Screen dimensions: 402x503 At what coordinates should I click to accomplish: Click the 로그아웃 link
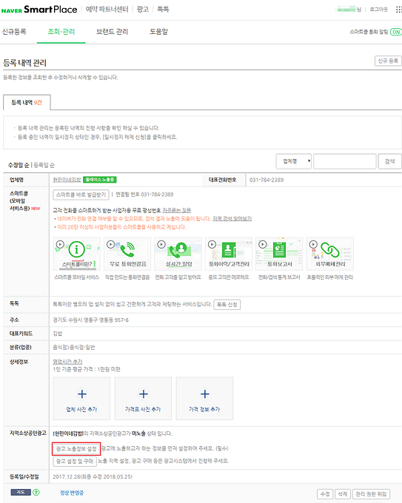click(379, 10)
